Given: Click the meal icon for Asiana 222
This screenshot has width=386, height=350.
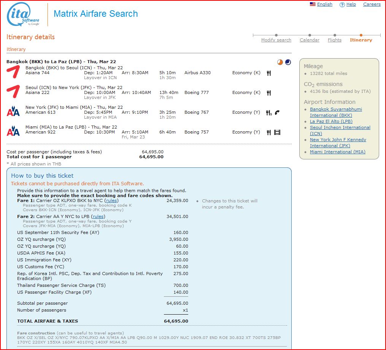Looking at the screenshot, I should click(x=269, y=93).
